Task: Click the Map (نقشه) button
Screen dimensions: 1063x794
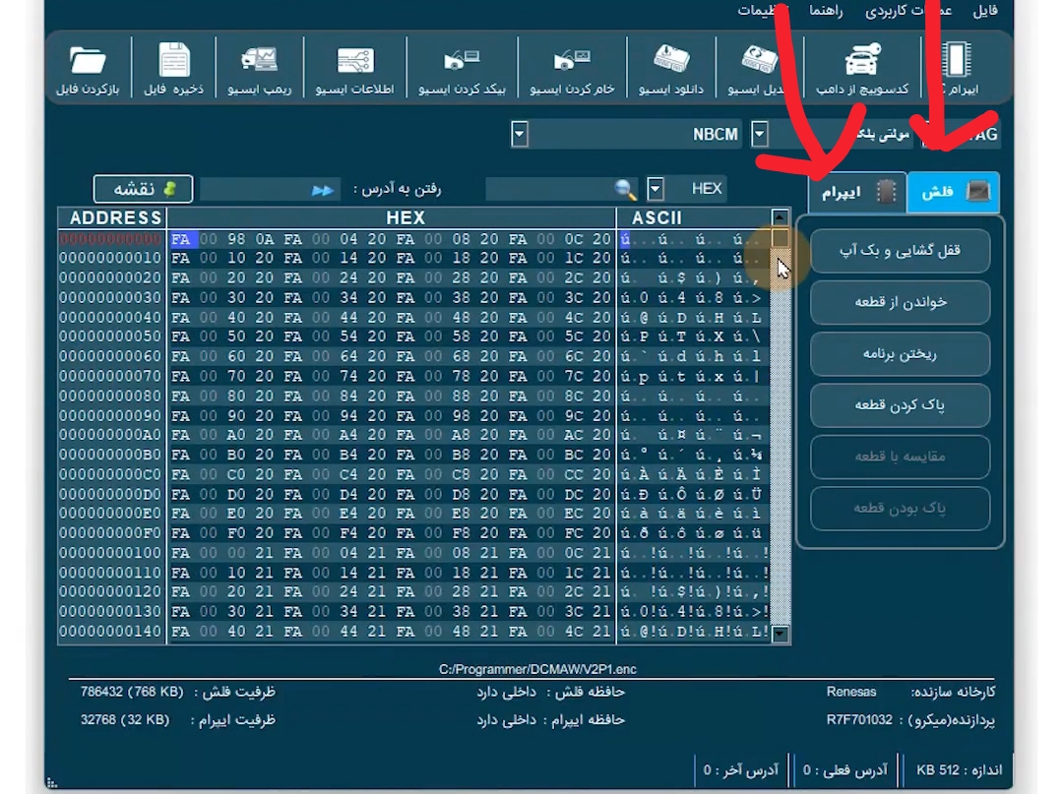Action: [x=143, y=189]
